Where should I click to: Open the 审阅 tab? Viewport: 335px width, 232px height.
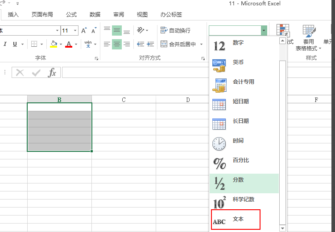pyautogui.click(x=119, y=15)
